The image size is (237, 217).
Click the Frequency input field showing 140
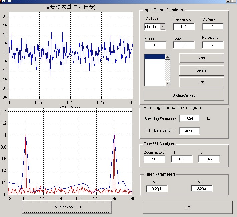pyautogui.click(x=184, y=27)
